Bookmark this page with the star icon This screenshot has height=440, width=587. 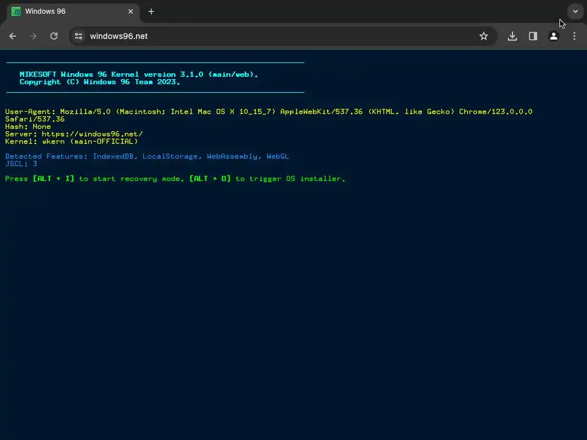pyautogui.click(x=484, y=36)
